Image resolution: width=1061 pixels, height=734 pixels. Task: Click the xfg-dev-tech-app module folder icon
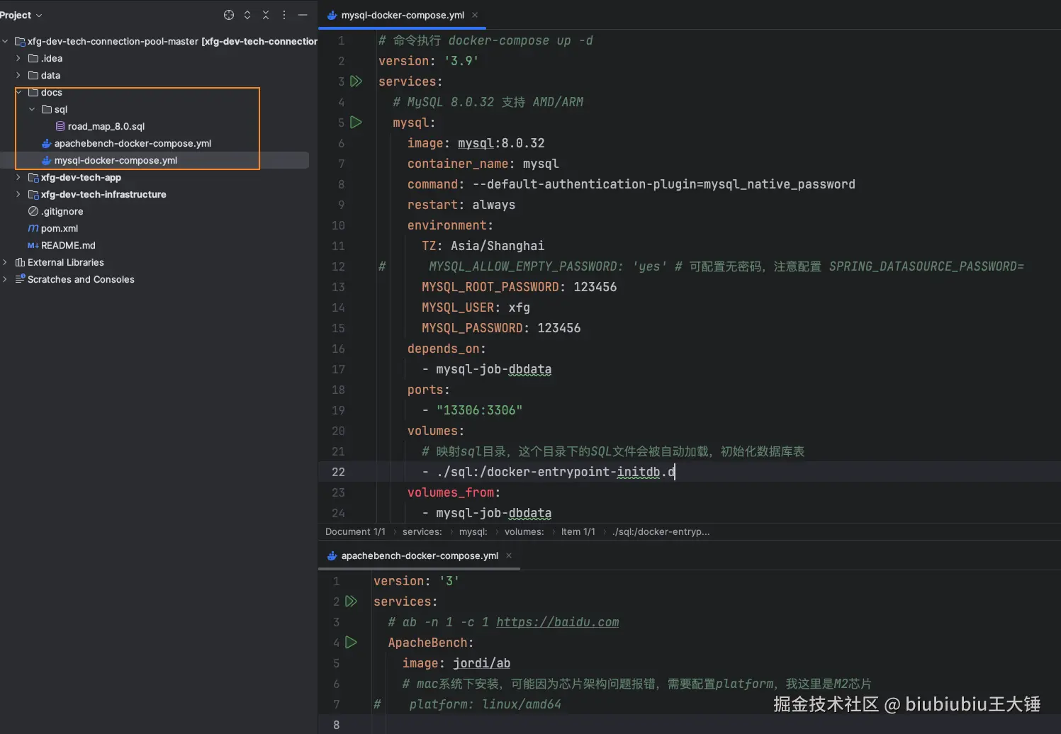point(33,177)
